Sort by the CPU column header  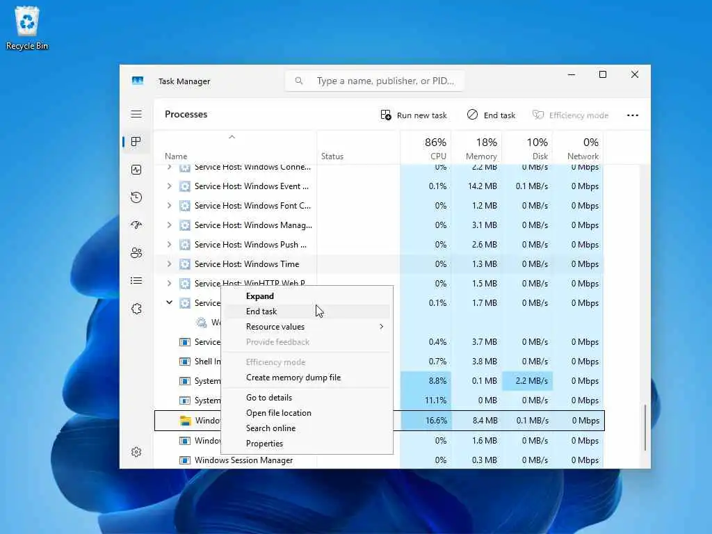pyautogui.click(x=426, y=149)
